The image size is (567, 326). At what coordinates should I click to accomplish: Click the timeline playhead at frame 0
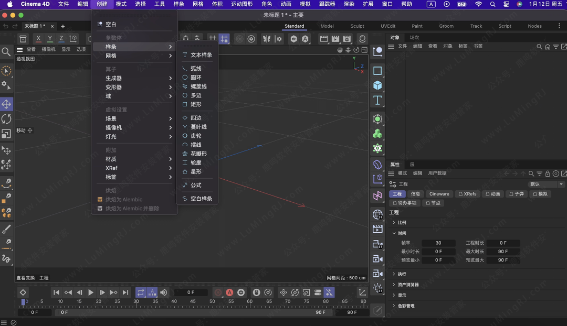(x=24, y=302)
